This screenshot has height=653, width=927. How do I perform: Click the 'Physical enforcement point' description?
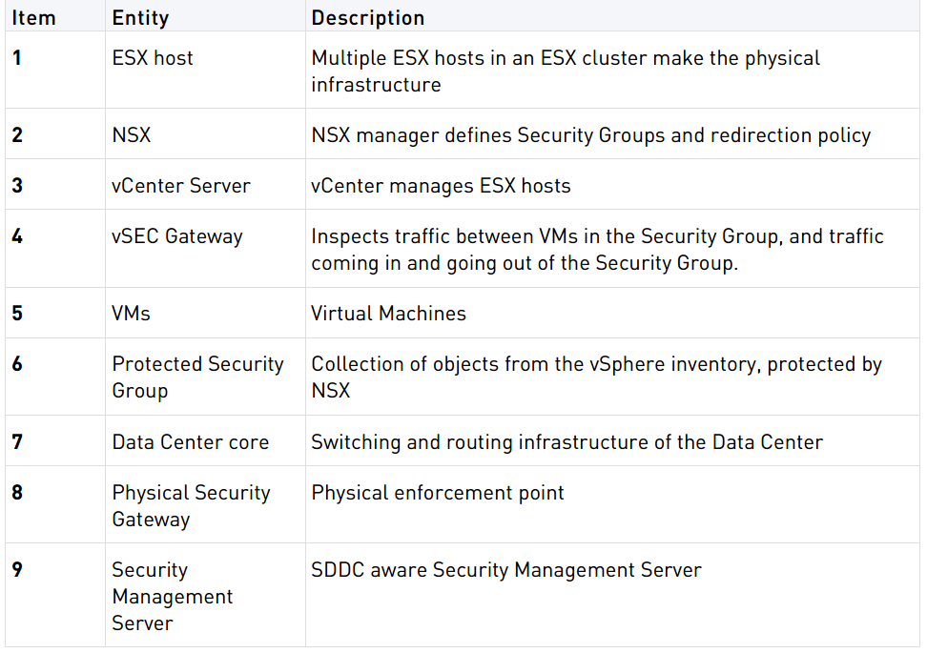pyautogui.click(x=438, y=493)
